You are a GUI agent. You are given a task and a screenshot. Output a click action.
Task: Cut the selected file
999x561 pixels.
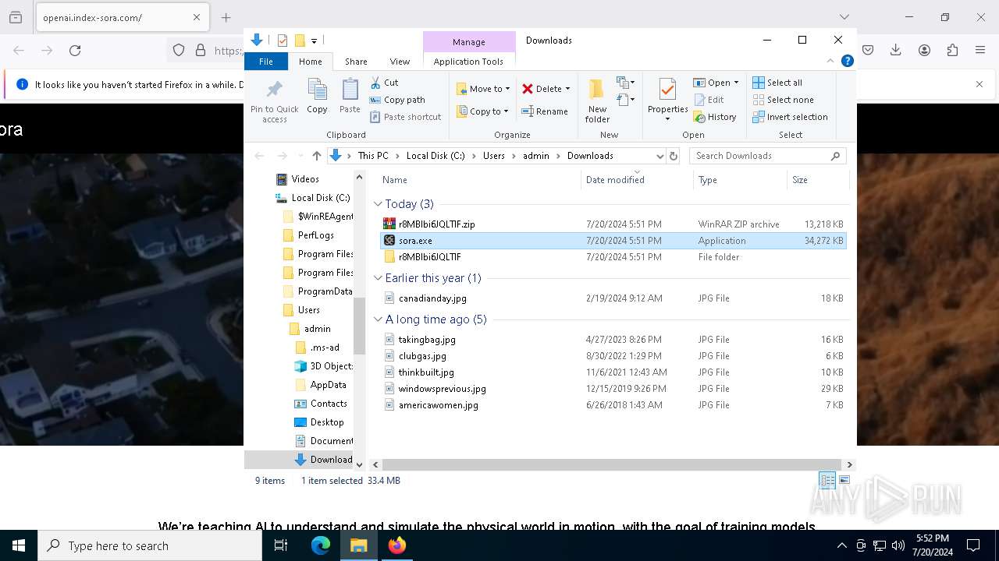[x=384, y=83]
